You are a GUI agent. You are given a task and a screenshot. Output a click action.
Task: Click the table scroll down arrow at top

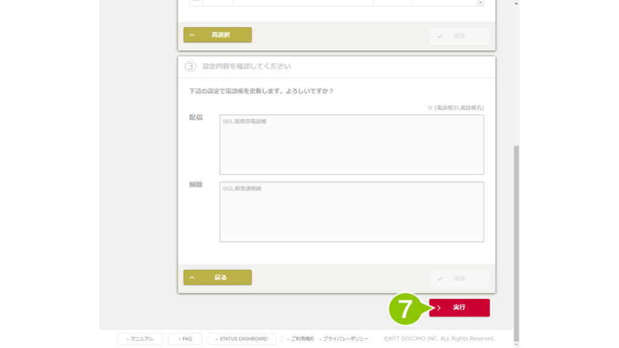pyautogui.click(x=481, y=3)
